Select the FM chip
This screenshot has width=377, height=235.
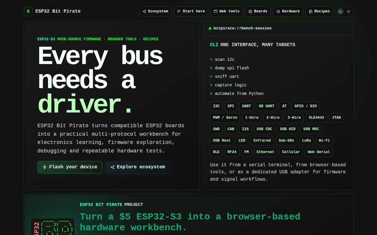pos(247,152)
